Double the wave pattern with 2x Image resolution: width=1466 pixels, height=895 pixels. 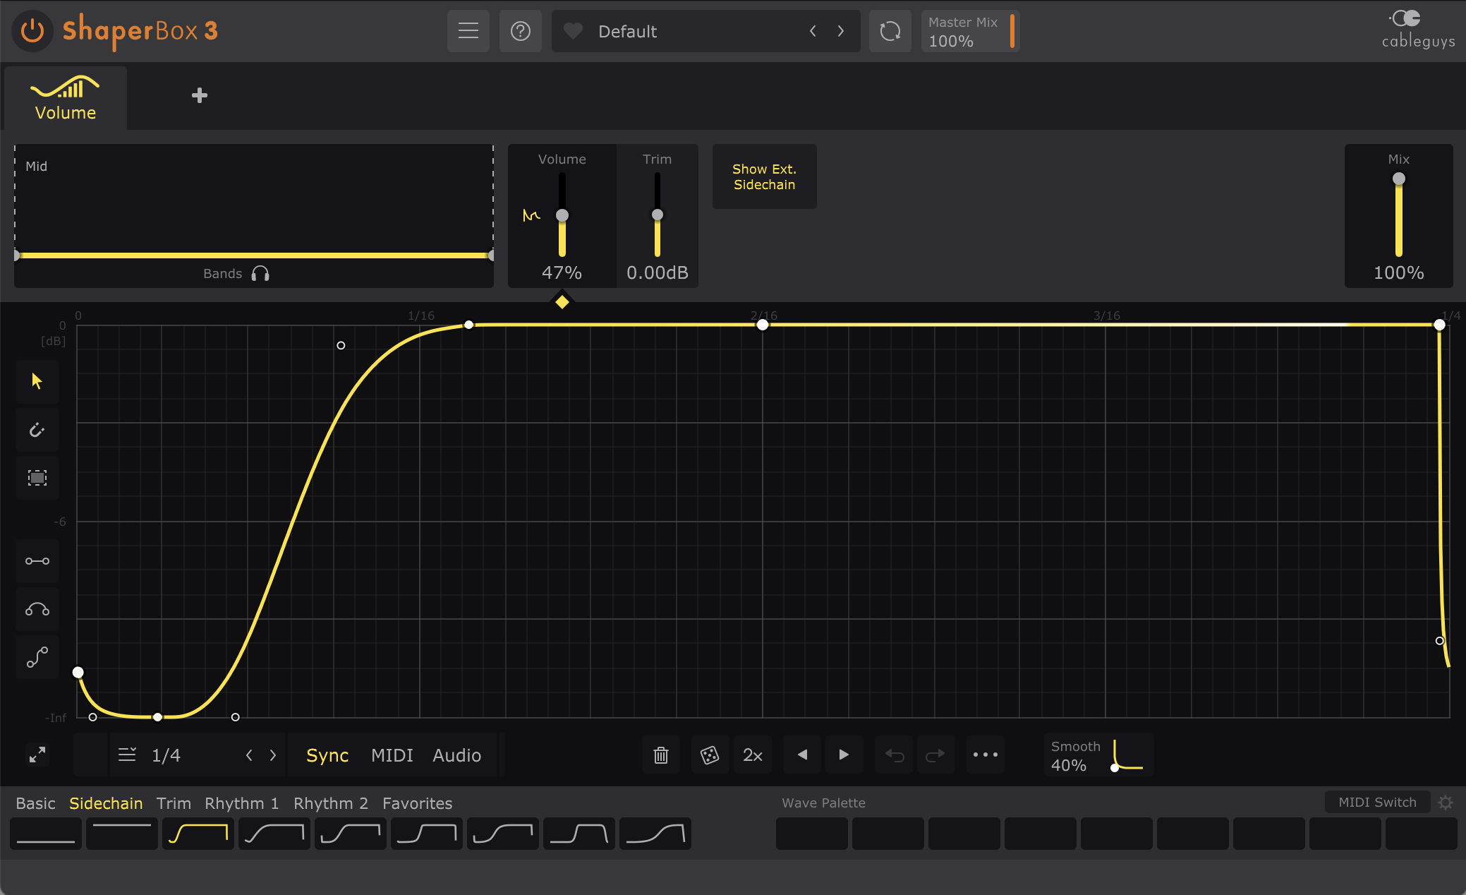click(752, 754)
